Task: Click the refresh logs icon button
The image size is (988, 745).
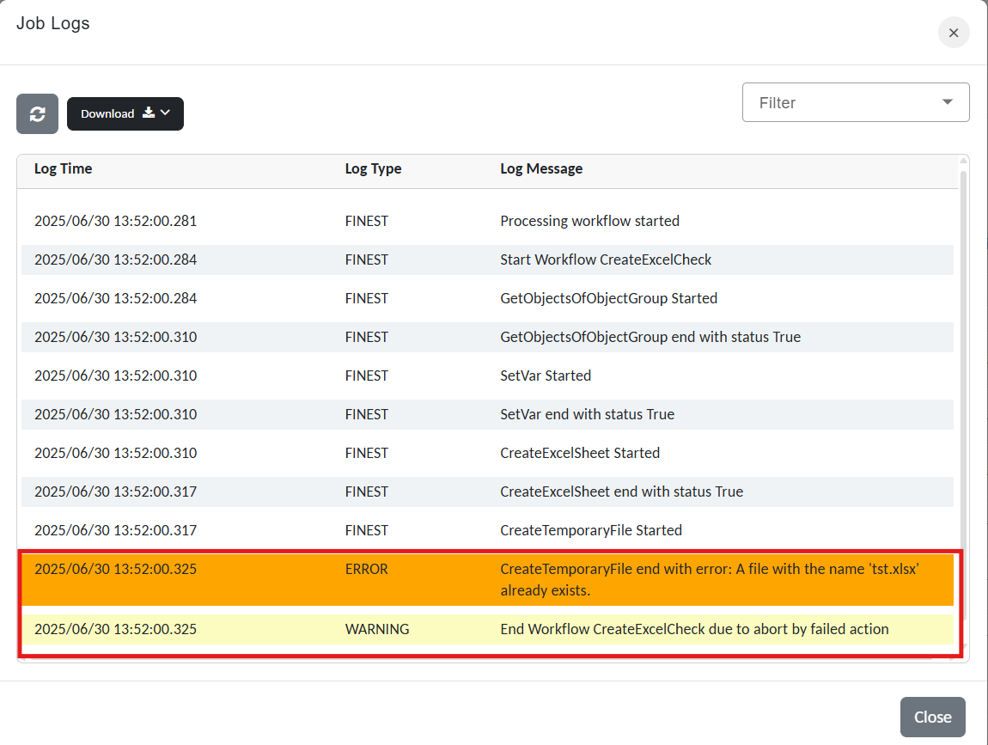Action: click(37, 113)
